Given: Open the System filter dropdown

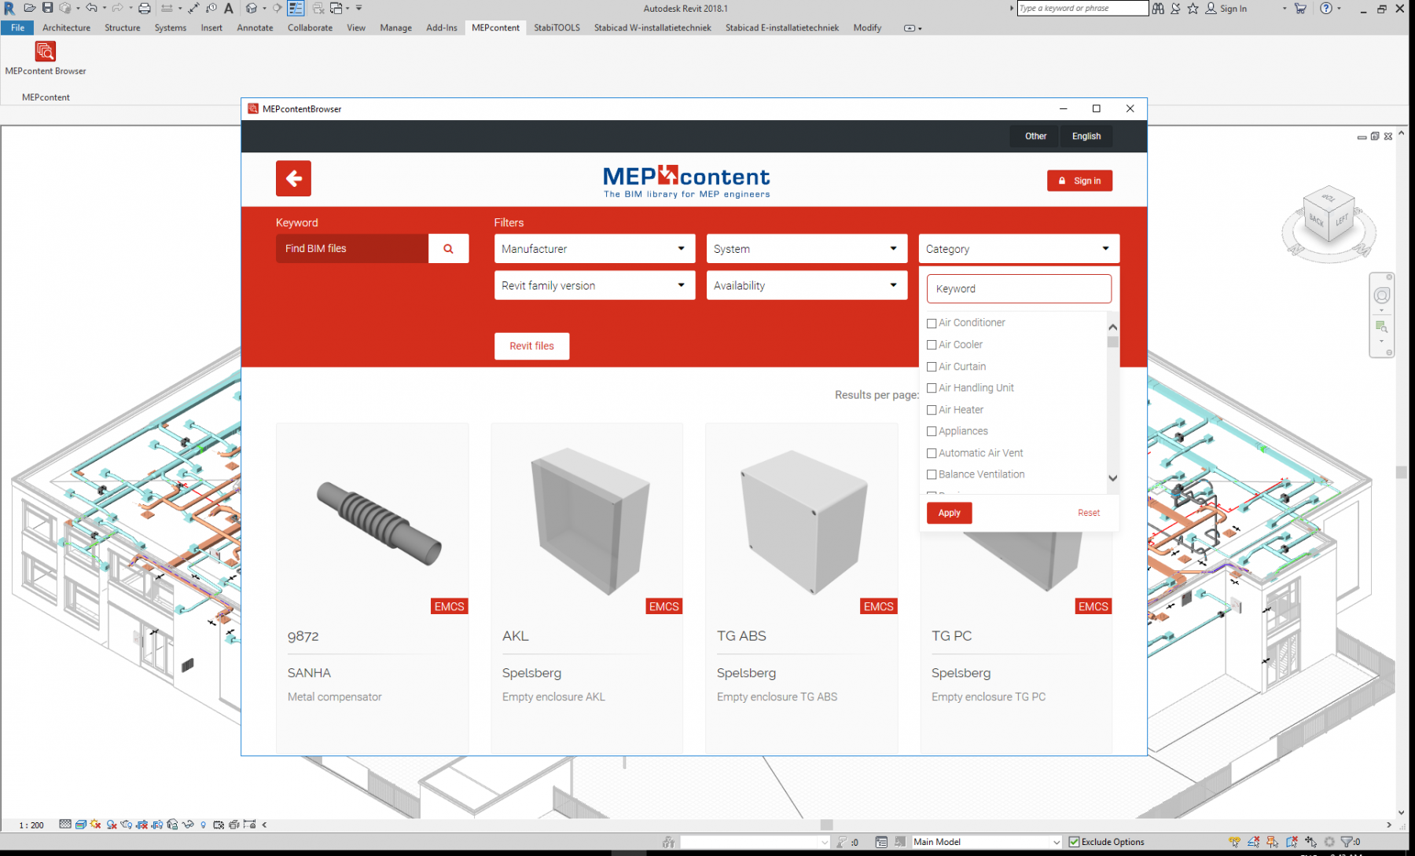Looking at the screenshot, I should click(x=807, y=249).
